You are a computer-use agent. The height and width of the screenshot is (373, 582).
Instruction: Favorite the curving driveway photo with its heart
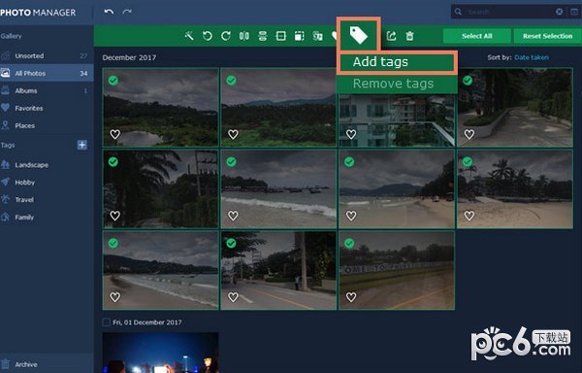coord(469,134)
